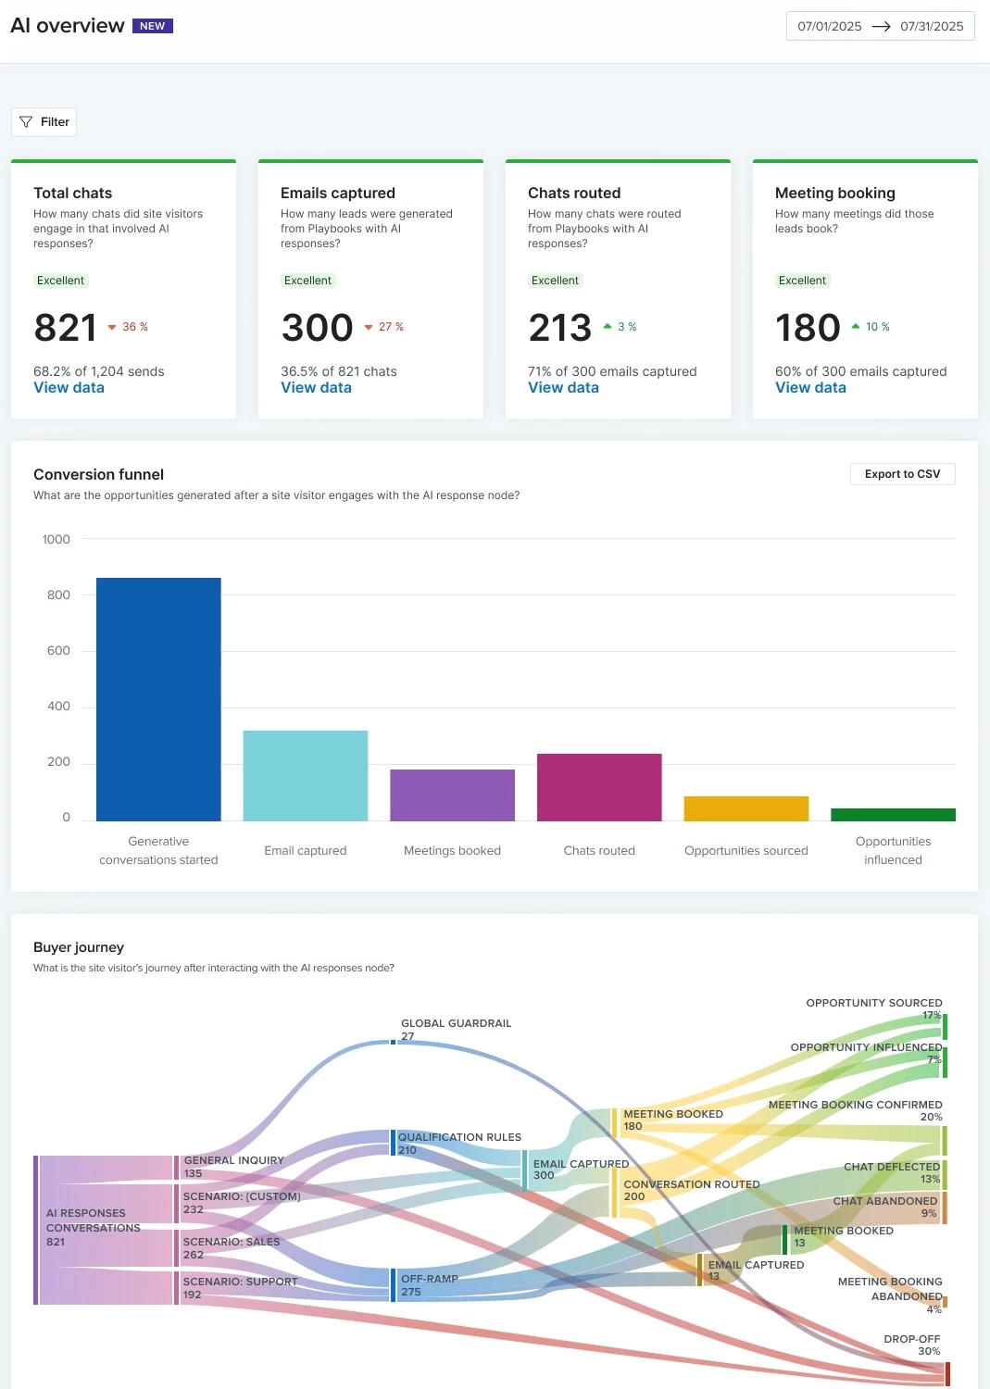The width and height of the screenshot is (990, 1389).
Task: Click the 180 meeting booking value
Action: [808, 328]
